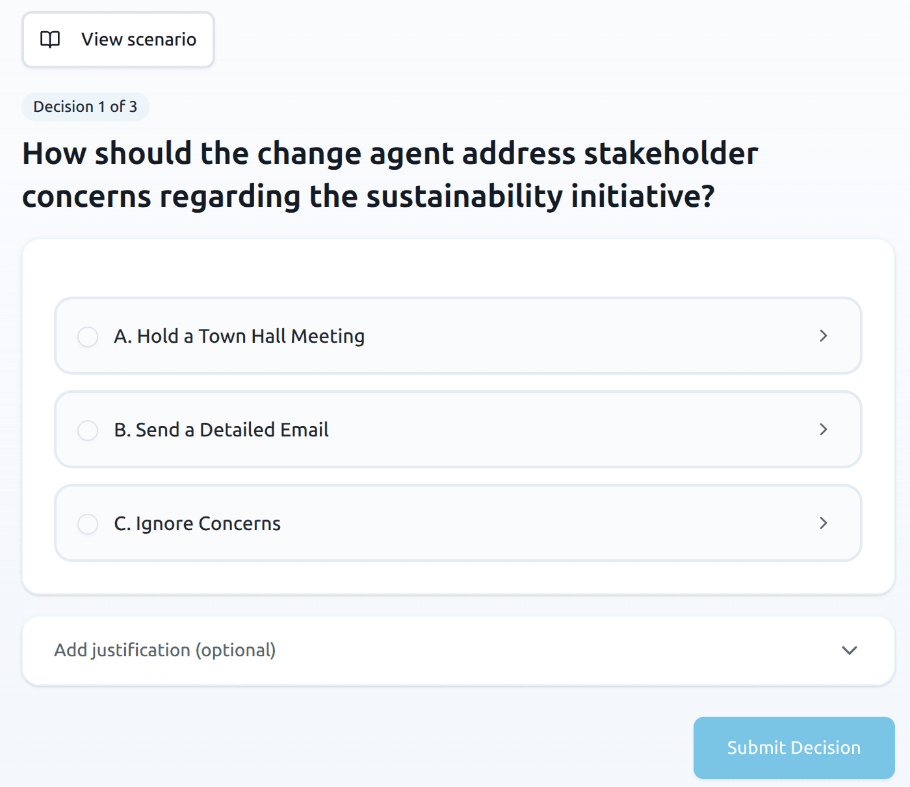Select radio button for option B

[x=88, y=431]
